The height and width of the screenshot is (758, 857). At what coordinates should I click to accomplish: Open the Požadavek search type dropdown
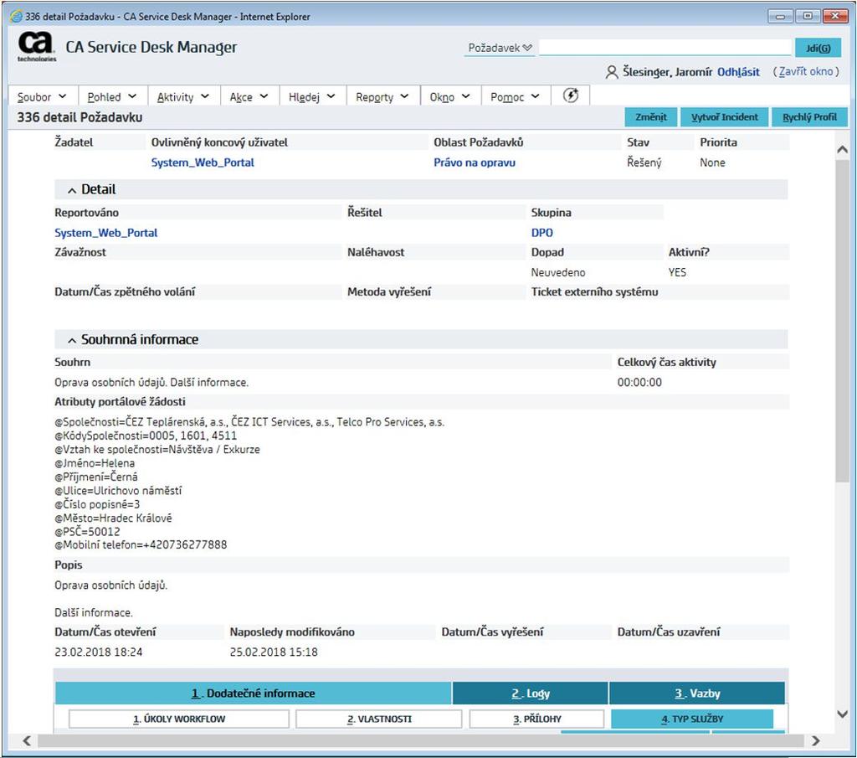[x=500, y=48]
